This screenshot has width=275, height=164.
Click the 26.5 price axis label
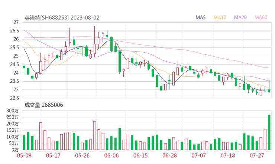click(14, 31)
